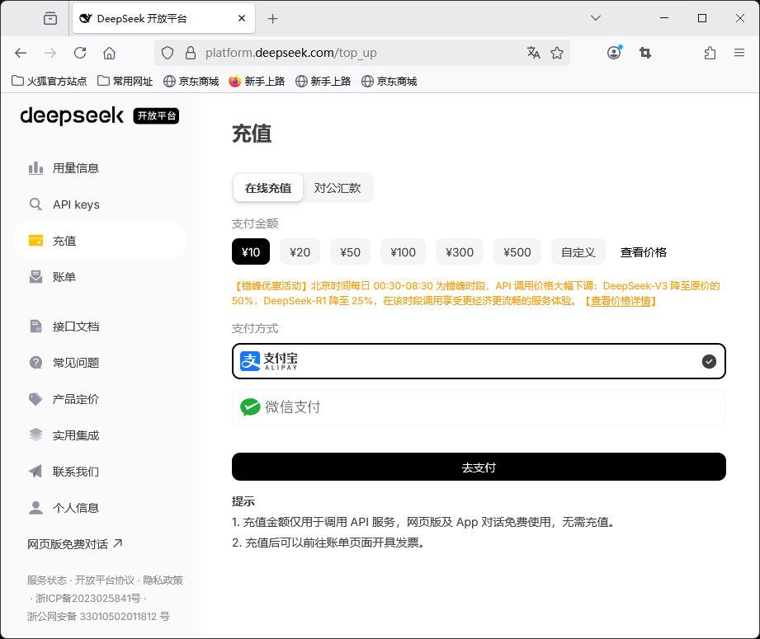
Task: Open the first 京东商城 bookmark
Action: [x=191, y=81]
